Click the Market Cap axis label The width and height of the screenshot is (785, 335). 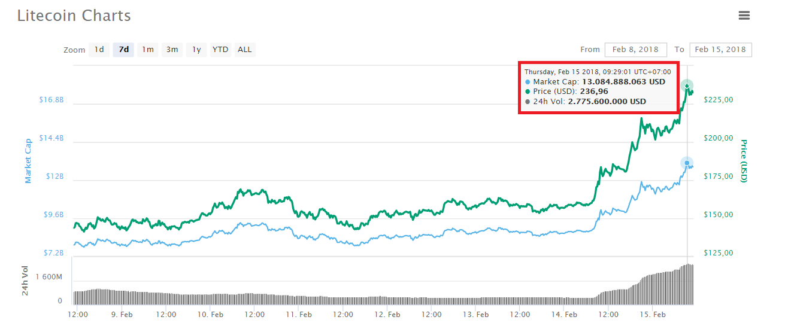28,161
